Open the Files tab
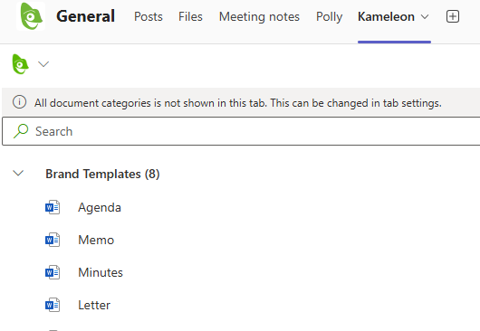The width and height of the screenshot is (480, 331). pyautogui.click(x=190, y=16)
